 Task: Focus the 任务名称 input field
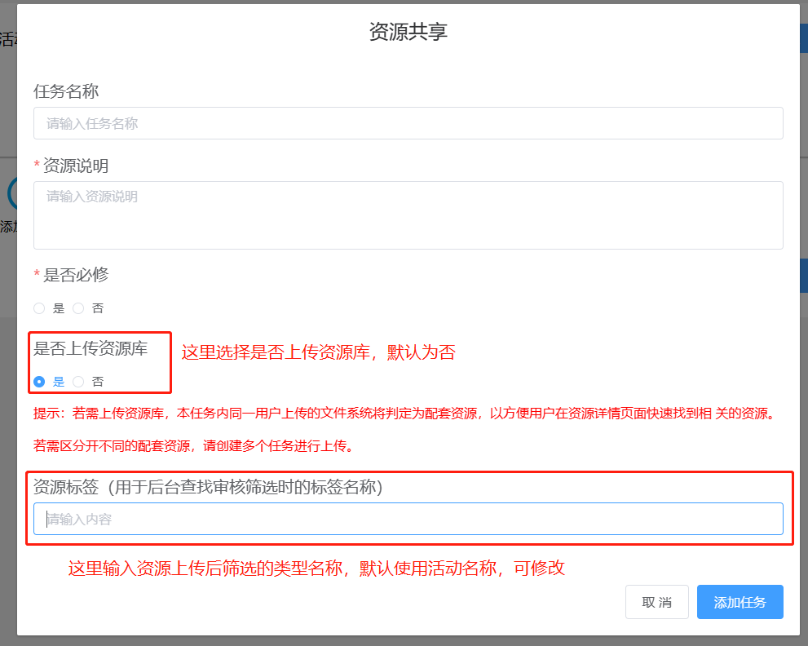(408, 123)
